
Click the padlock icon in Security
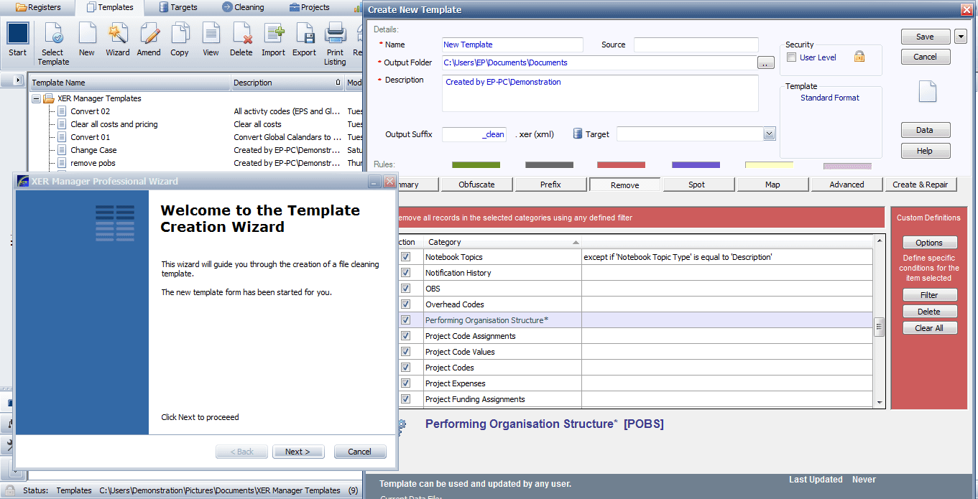tap(859, 57)
